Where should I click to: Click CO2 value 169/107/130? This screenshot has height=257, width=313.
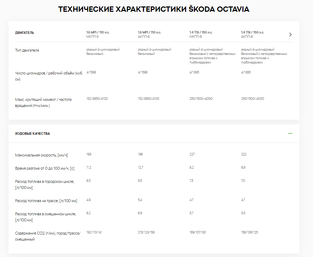coord(197,232)
